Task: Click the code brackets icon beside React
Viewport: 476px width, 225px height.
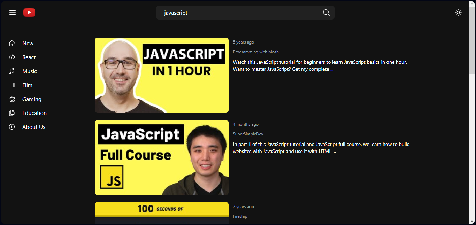Action: click(x=12, y=57)
